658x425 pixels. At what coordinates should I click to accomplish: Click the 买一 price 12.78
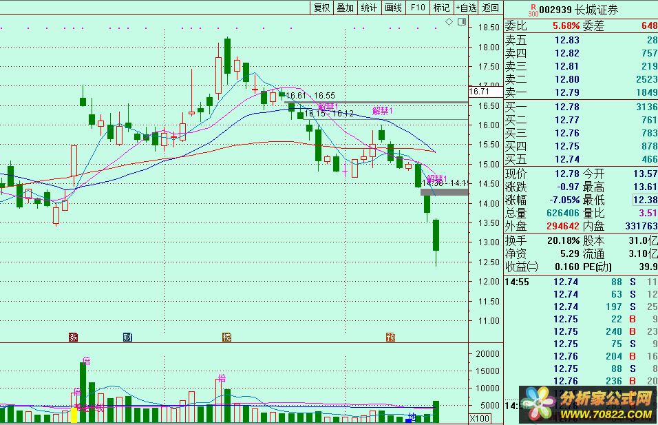567,107
